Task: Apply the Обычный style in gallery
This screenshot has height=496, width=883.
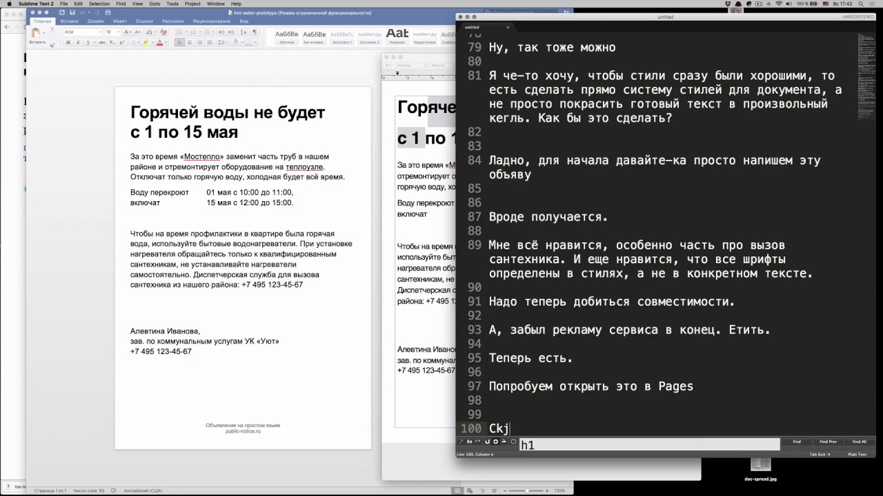Action: (x=286, y=36)
